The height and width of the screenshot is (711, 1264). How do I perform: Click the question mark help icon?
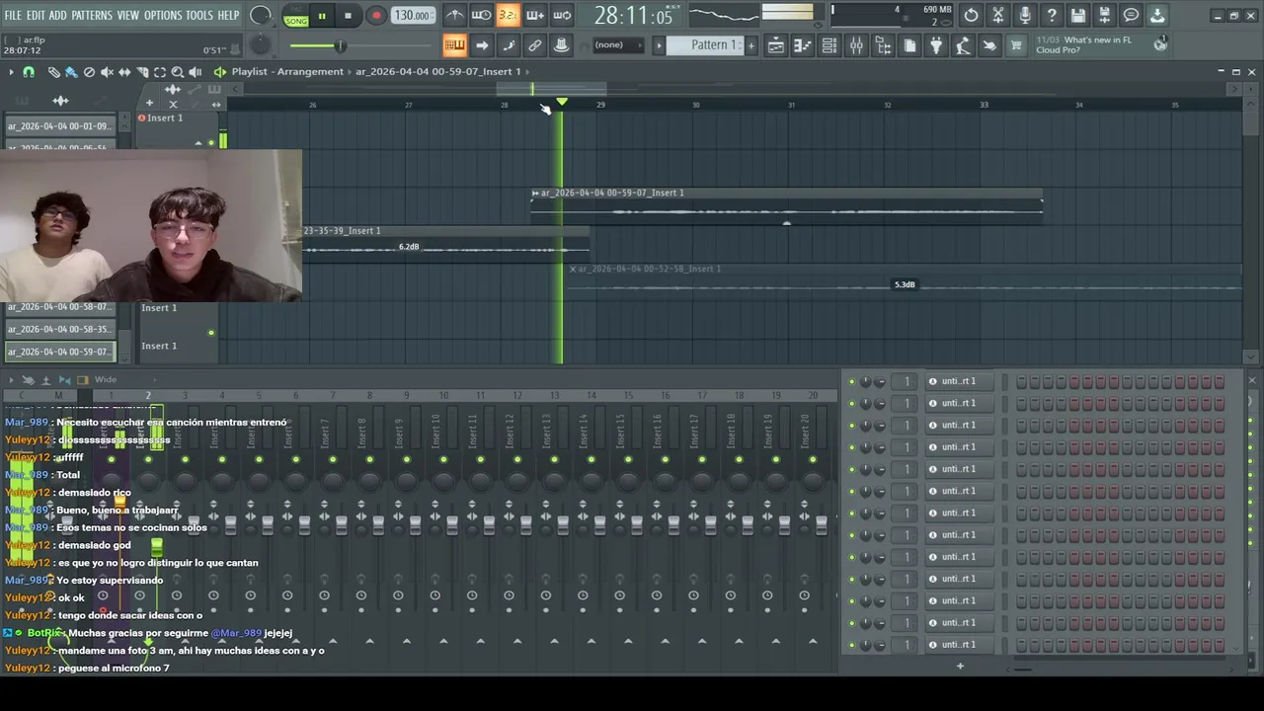click(x=1052, y=15)
